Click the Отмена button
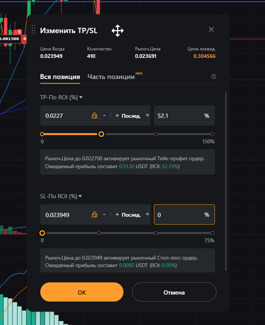Viewport: 265px width, 325px height. (174, 292)
